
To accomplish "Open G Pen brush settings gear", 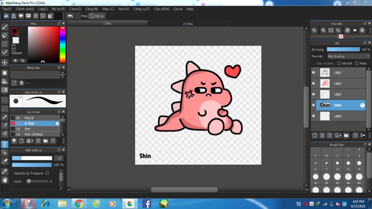I will point(57,123).
